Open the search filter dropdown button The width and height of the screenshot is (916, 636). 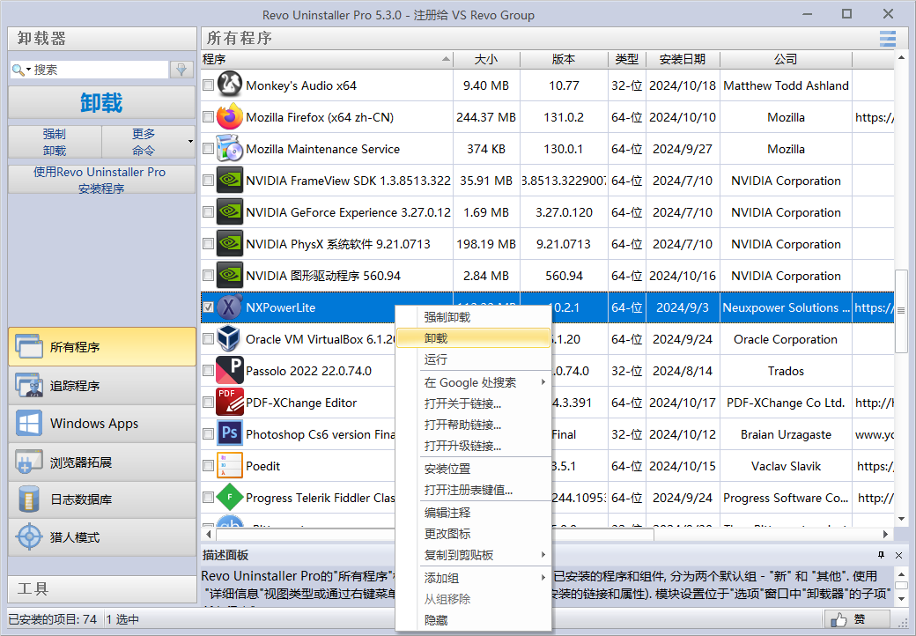pos(181,70)
